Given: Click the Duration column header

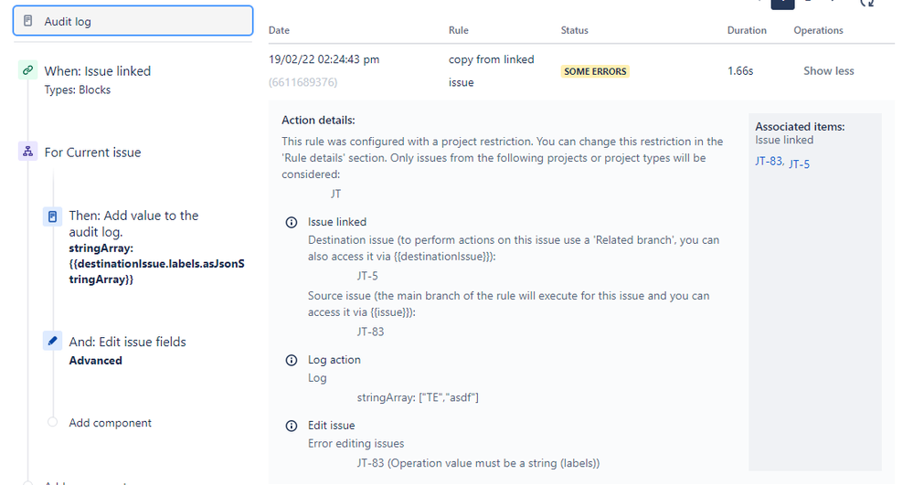Looking at the screenshot, I should [x=747, y=30].
